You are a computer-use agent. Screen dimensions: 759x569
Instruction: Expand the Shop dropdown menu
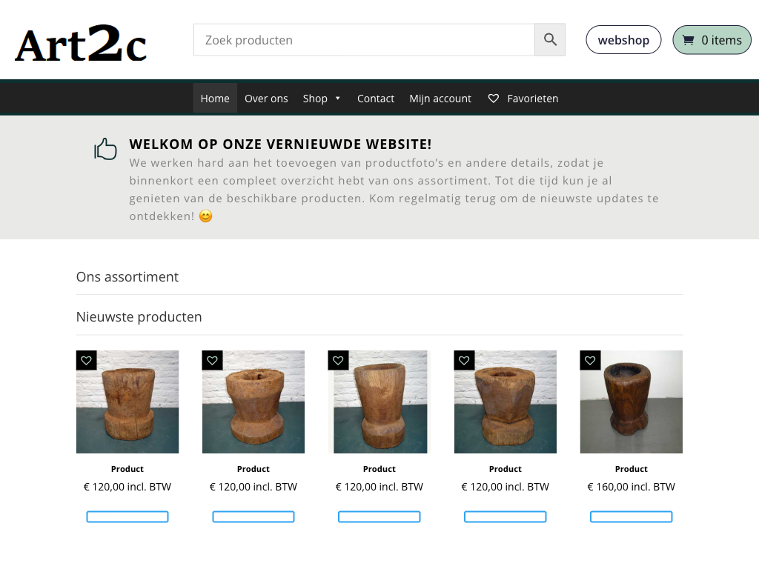(x=322, y=99)
